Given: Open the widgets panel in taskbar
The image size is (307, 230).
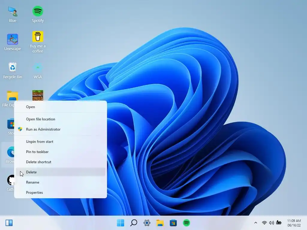Looking at the screenshot, I should (9, 223).
